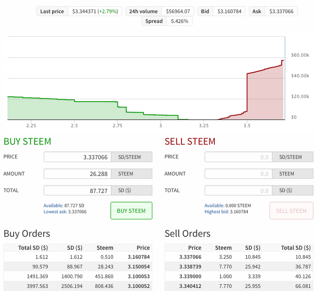
Task: Select sell order at price 3.339000
Action: coord(239,276)
